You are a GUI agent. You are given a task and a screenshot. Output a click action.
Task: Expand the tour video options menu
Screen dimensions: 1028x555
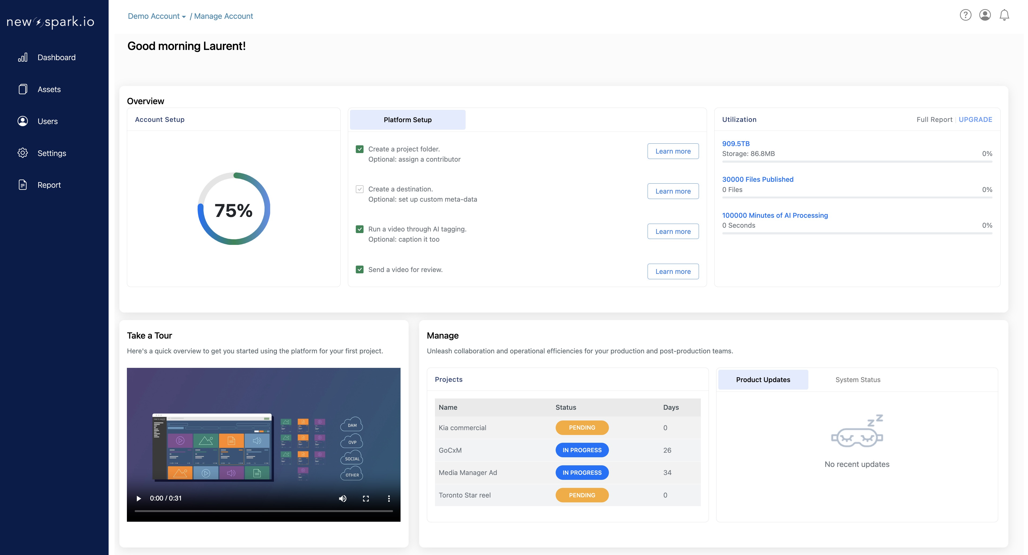point(389,498)
